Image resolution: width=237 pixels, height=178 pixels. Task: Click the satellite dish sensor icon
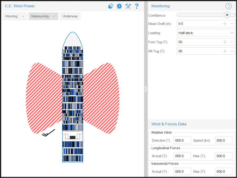(x=111, y=6)
